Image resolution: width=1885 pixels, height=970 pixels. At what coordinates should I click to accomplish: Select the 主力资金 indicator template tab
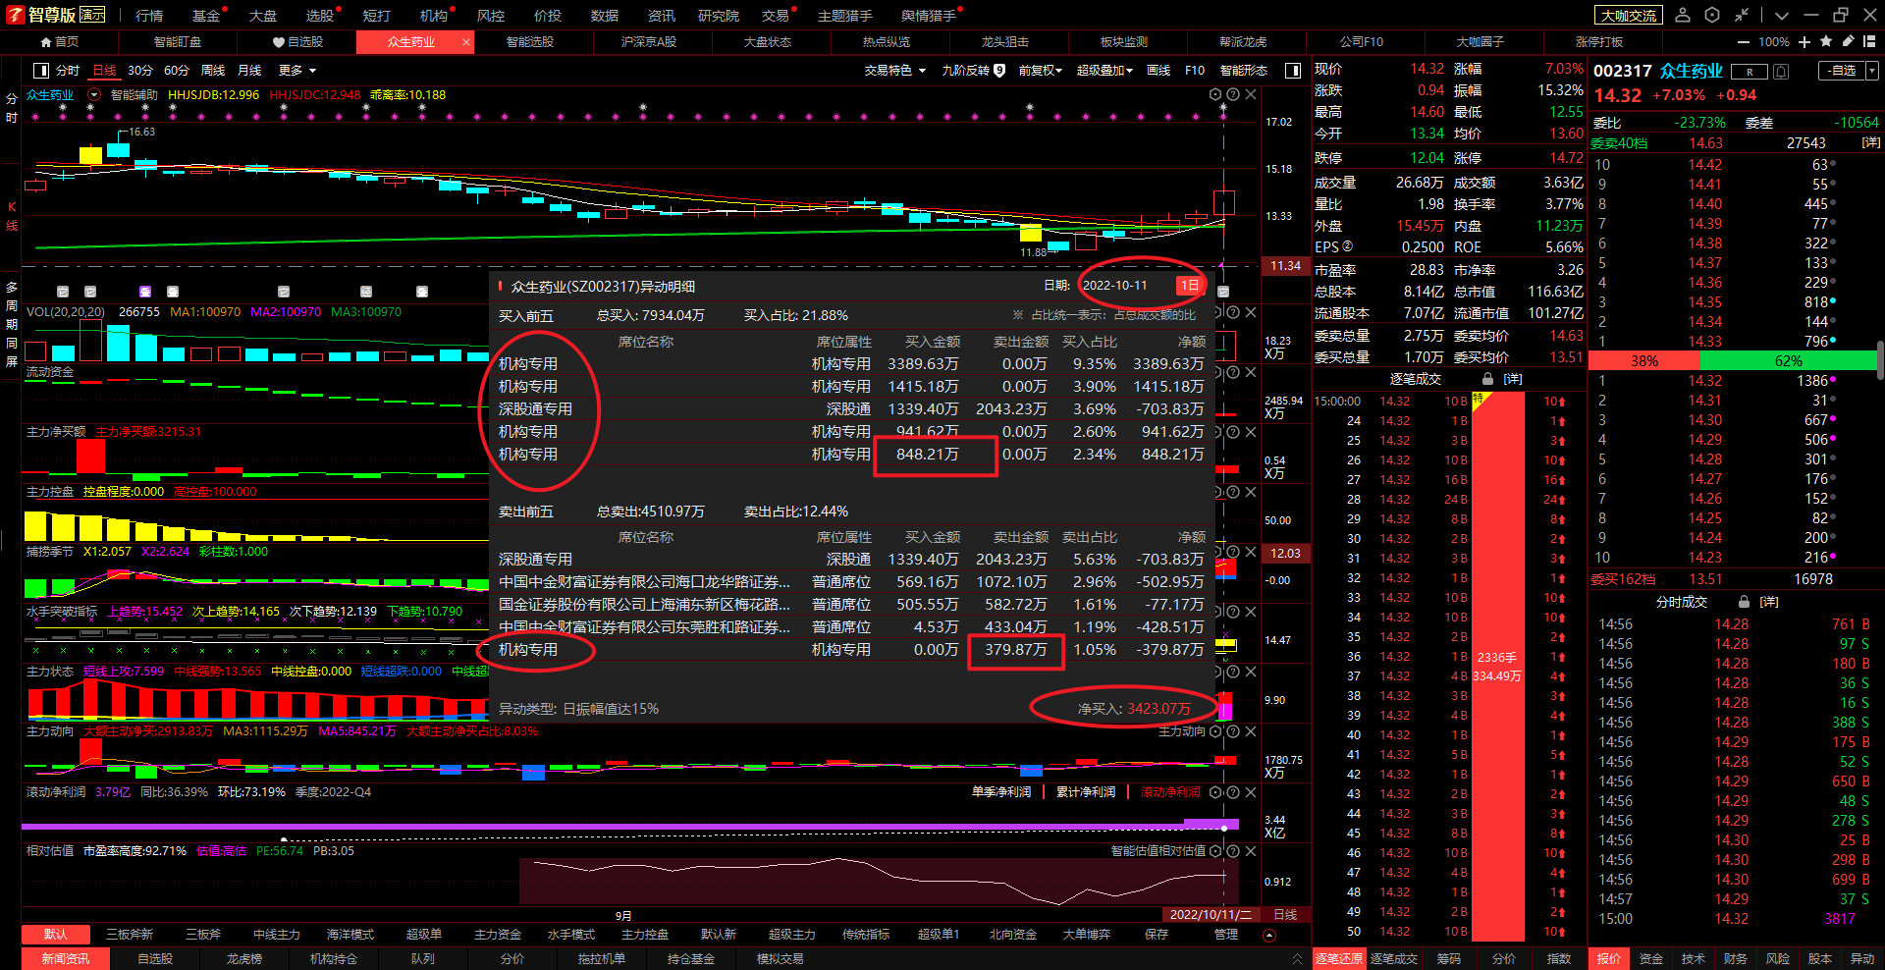click(498, 935)
